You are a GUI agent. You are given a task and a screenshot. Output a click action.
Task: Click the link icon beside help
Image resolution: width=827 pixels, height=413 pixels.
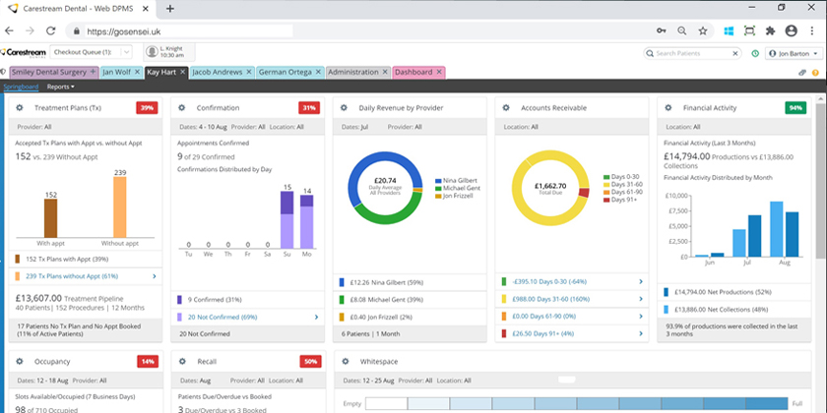[x=802, y=73]
